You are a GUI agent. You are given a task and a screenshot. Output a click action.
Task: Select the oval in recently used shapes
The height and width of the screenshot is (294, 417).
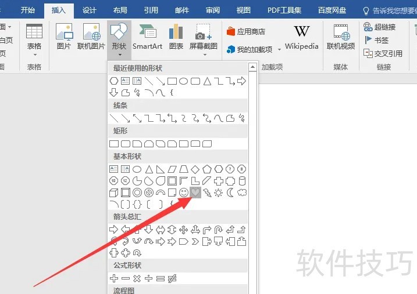(x=184, y=81)
